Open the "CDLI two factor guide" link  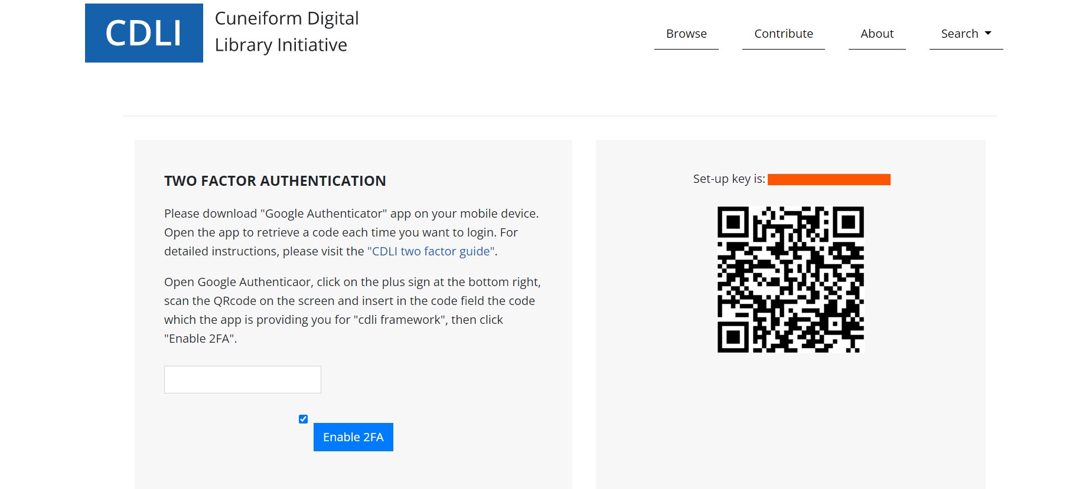tap(431, 251)
